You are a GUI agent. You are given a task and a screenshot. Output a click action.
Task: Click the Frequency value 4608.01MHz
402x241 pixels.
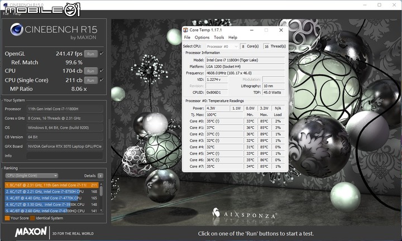[245, 73]
